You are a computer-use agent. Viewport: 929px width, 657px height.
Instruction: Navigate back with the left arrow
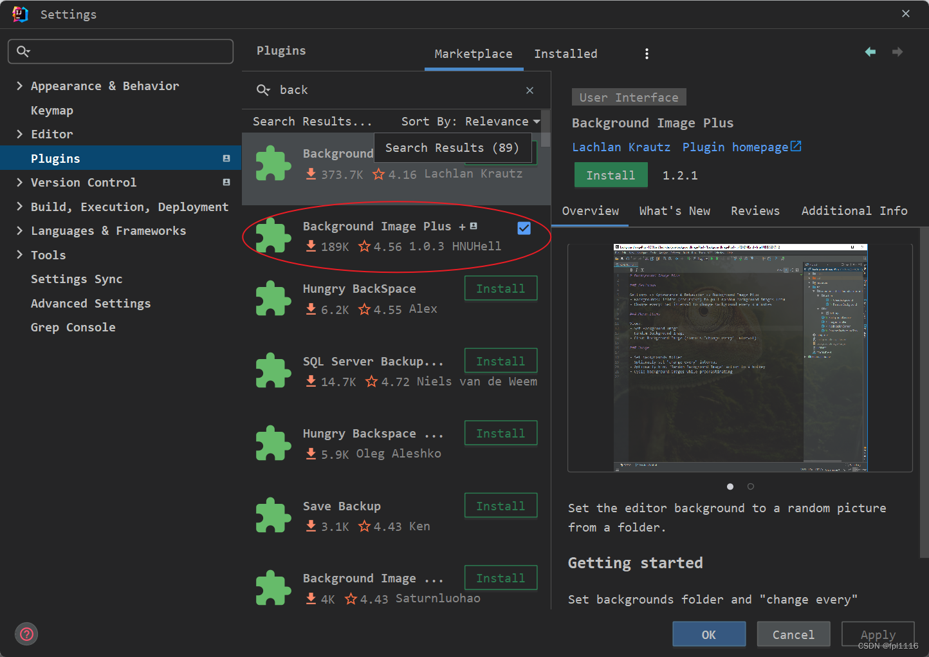(x=870, y=51)
